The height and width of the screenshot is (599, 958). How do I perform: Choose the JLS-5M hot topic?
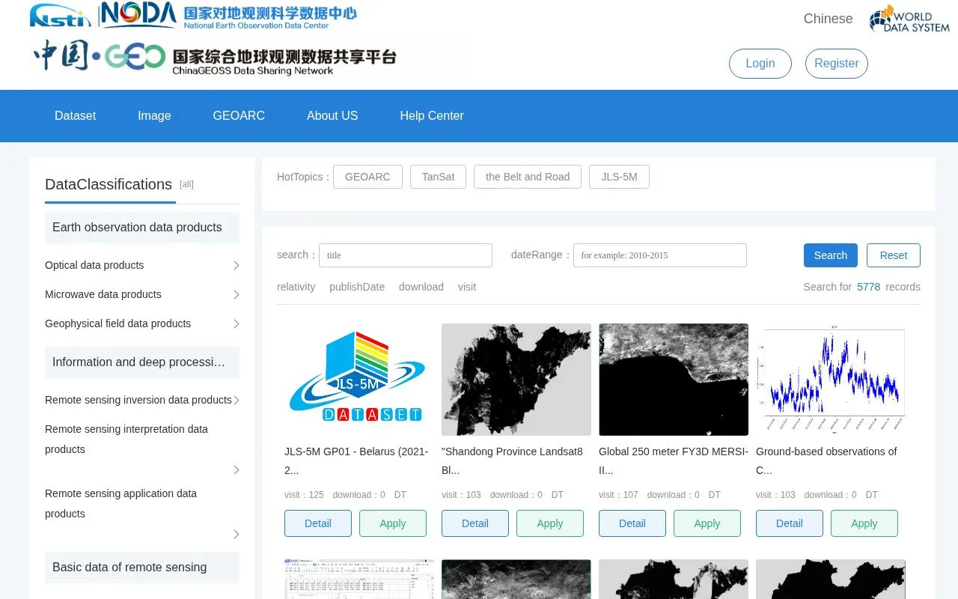coord(619,177)
